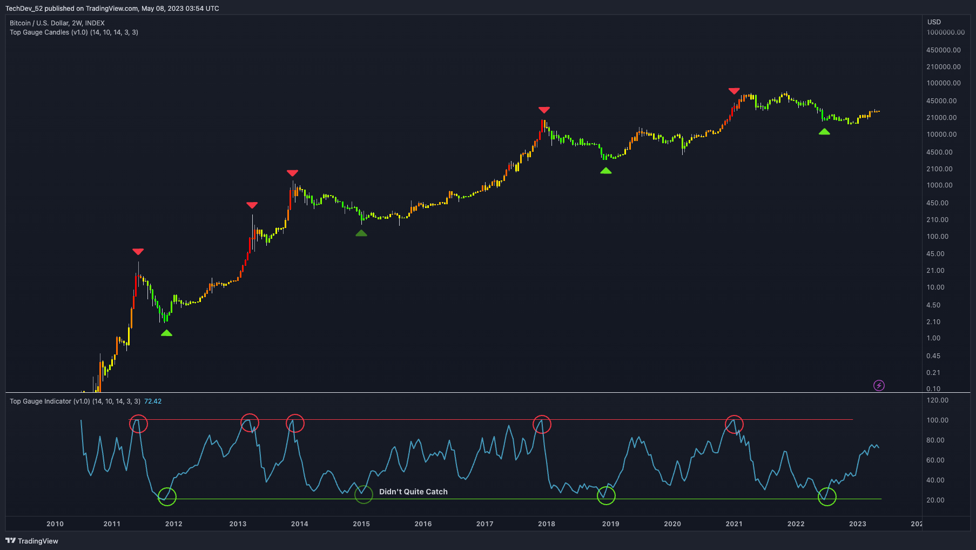Click the 2019 year label on the time axis
Screen dimensions: 976x550
click(611, 524)
